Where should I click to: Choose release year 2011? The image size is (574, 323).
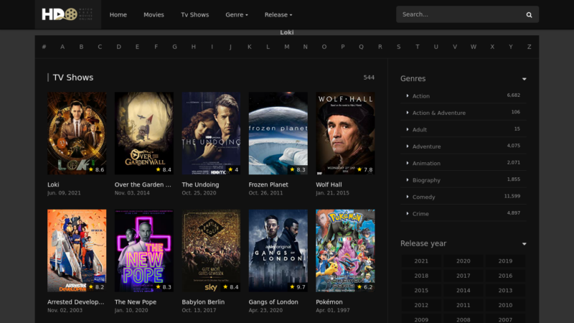tap(463, 304)
